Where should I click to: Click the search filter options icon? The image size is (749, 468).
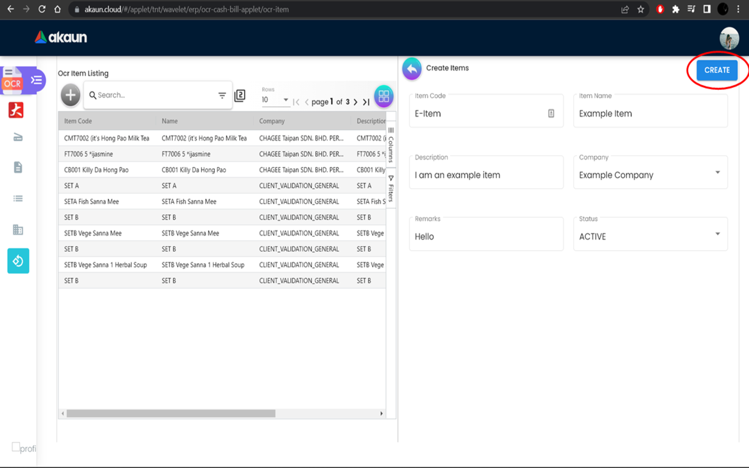(x=222, y=95)
